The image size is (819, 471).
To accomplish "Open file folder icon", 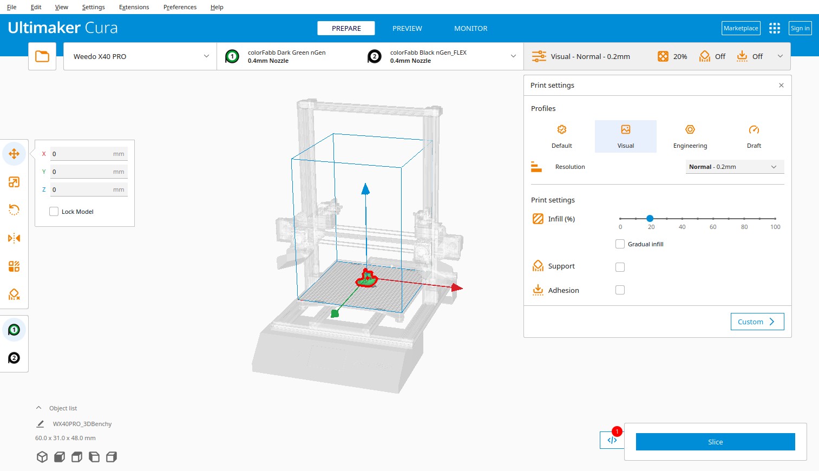I will pyautogui.click(x=42, y=56).
